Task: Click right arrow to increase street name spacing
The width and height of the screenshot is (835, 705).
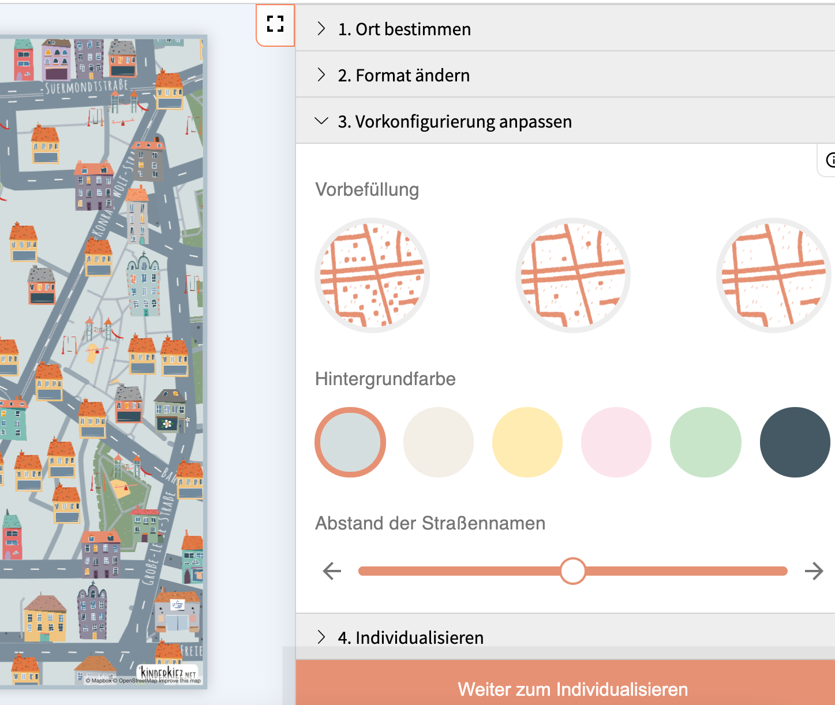Action: pos(814,571)
